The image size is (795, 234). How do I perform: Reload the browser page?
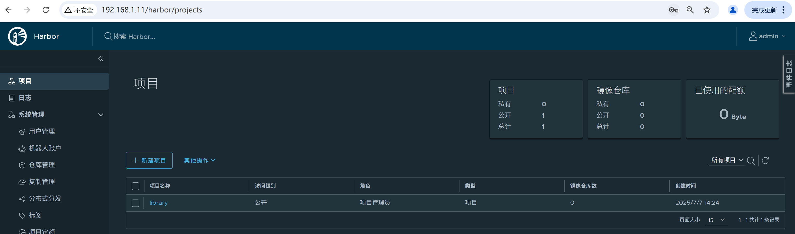46,10
